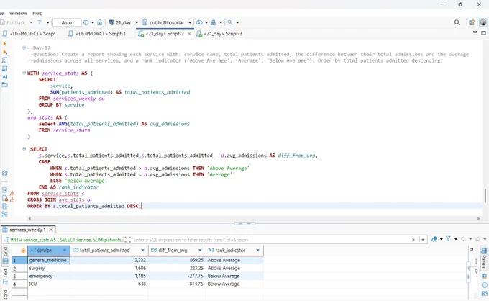Click the record order marker in grid corner
This screenshot has height=301, width=489.
(23, 251)
